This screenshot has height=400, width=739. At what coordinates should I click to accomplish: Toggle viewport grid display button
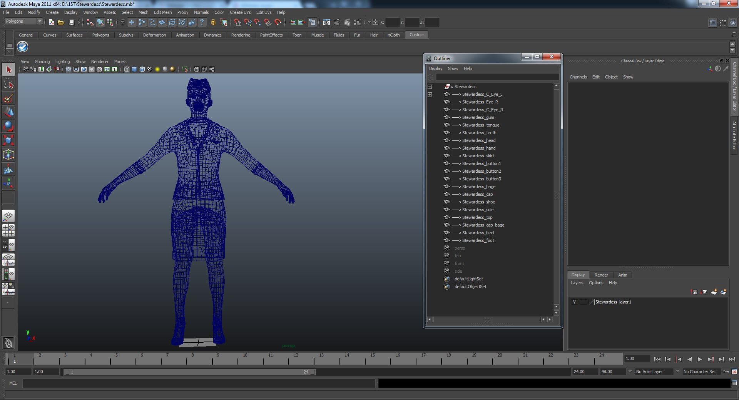tap(69, 69)
